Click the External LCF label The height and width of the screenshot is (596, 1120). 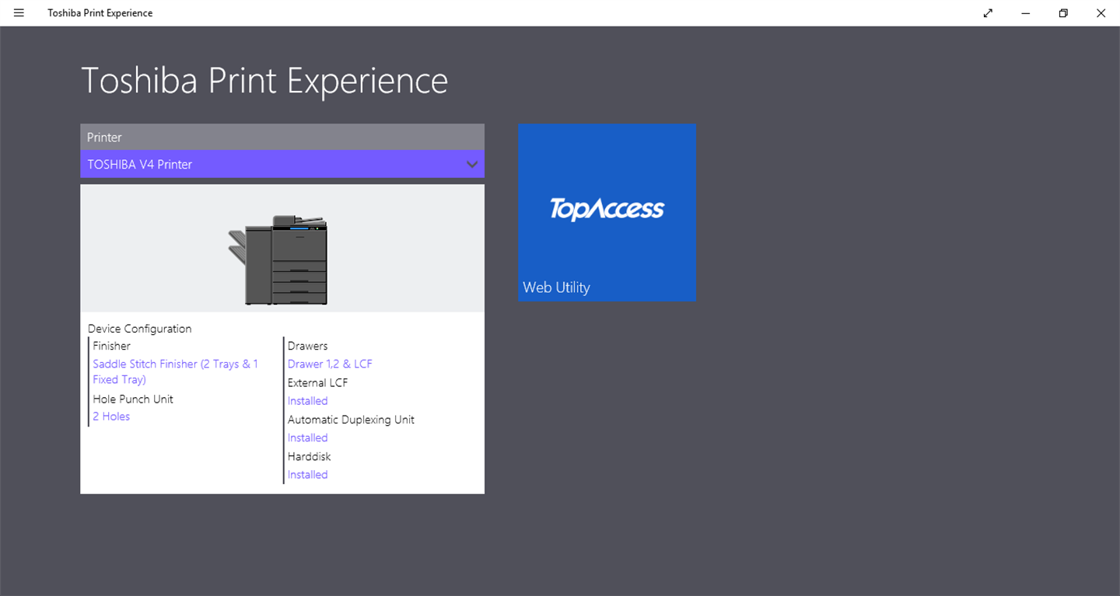(x=317, y=382)
